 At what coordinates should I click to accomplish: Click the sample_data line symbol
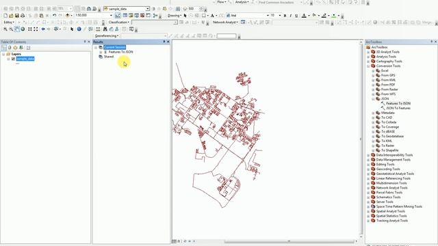[18, 64]
